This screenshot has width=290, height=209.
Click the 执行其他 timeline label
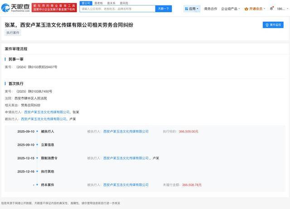click(x=48, y=171)
